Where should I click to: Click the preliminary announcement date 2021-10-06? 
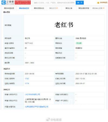[80, 79]
